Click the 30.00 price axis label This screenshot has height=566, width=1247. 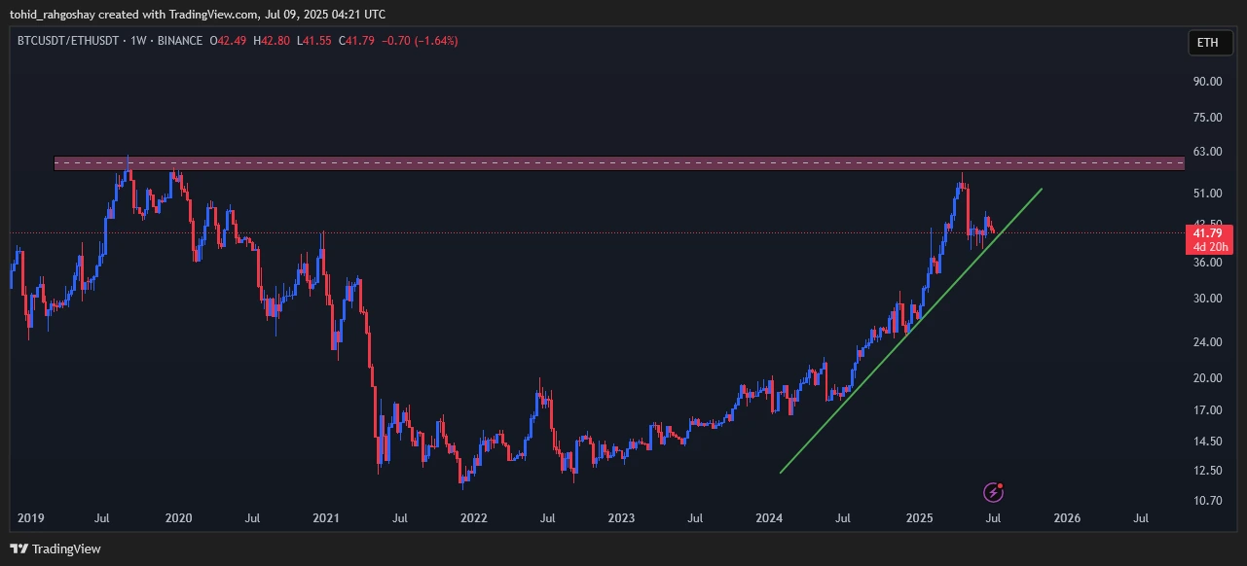(1208, 299)
